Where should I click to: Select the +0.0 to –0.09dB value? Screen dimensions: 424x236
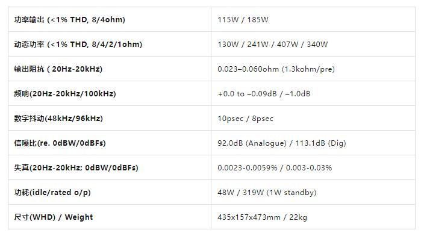[247, 94]
